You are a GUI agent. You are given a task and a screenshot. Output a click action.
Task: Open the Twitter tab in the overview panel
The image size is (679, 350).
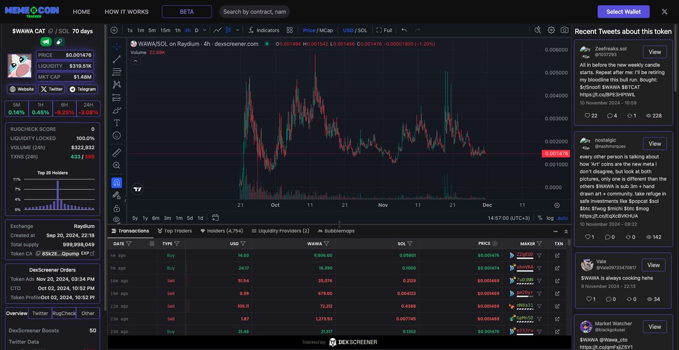pos(40,313)
